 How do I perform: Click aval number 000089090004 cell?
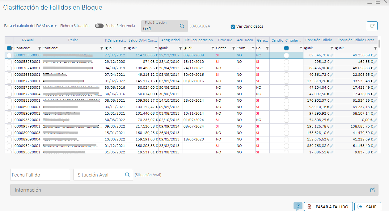27,139
